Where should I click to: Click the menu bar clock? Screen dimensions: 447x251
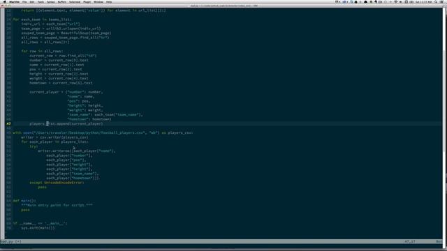423,1
